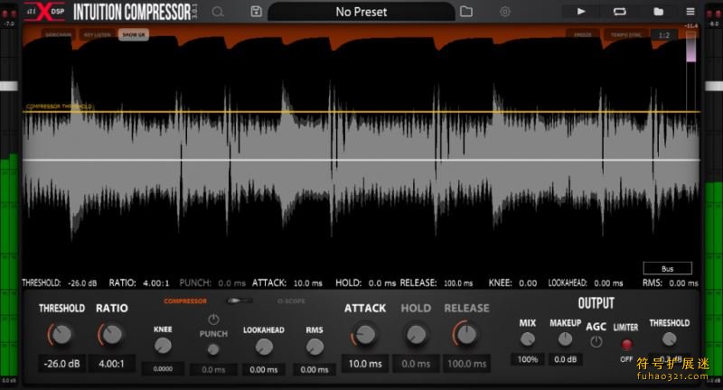Screen dimensions: 723x390
Task: Open the Bus mode selector
Action: [667, 268]
